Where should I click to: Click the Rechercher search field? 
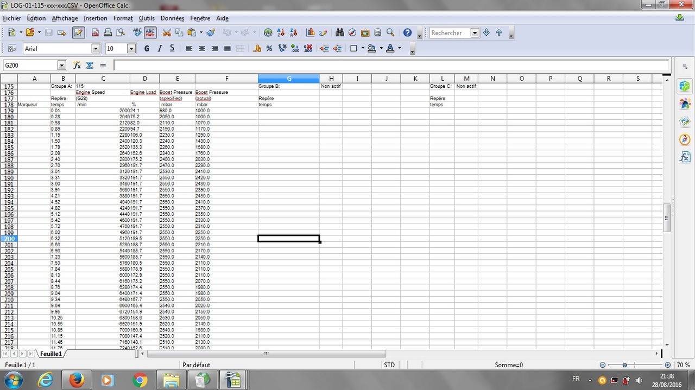tap(450, 33)
